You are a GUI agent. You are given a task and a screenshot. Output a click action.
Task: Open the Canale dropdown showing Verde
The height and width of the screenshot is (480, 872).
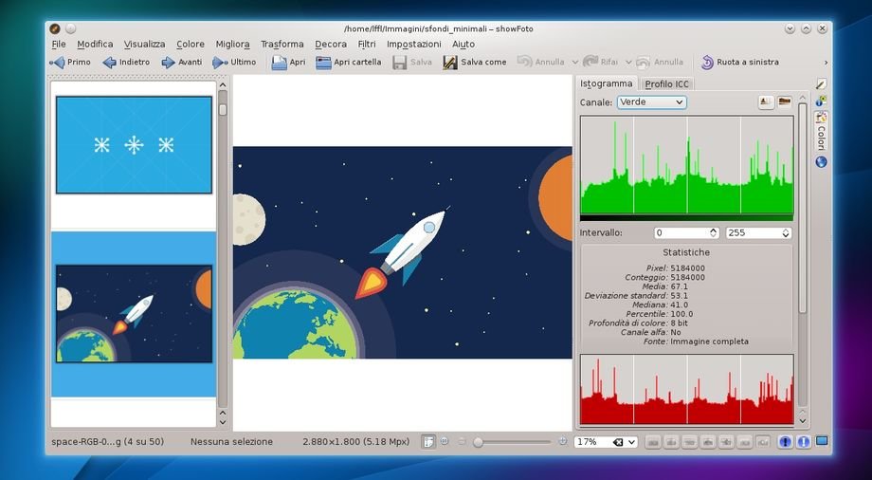pos(651,102)
